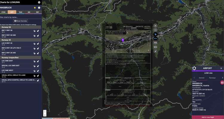The height and width of the screenshot is (119, 224).
Task: Click the Show Overview button
Action: (x=21, y=21)
